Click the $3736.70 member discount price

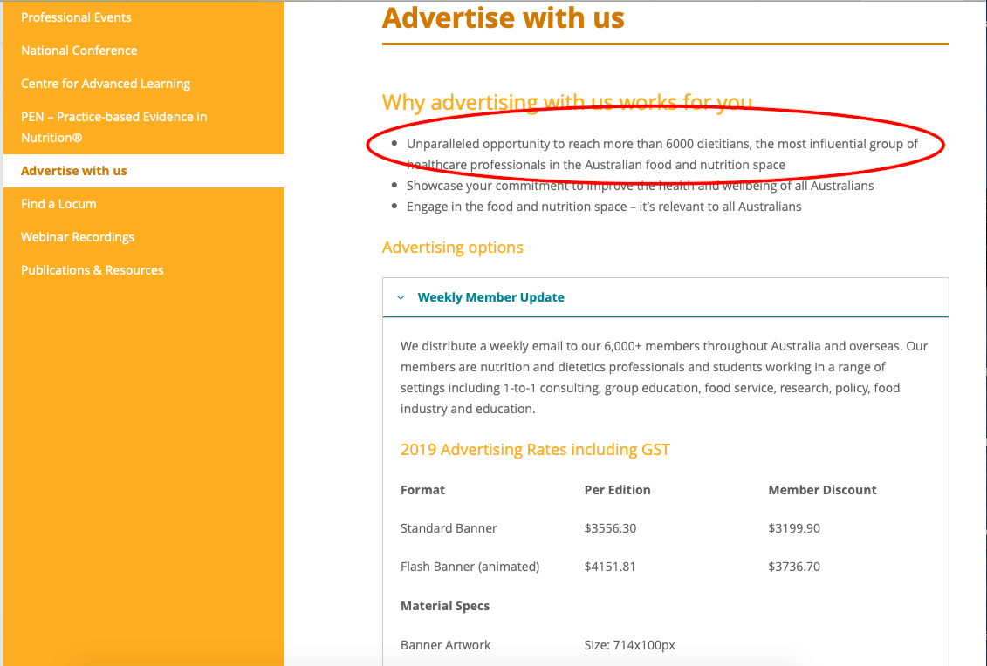coord(794,567)
